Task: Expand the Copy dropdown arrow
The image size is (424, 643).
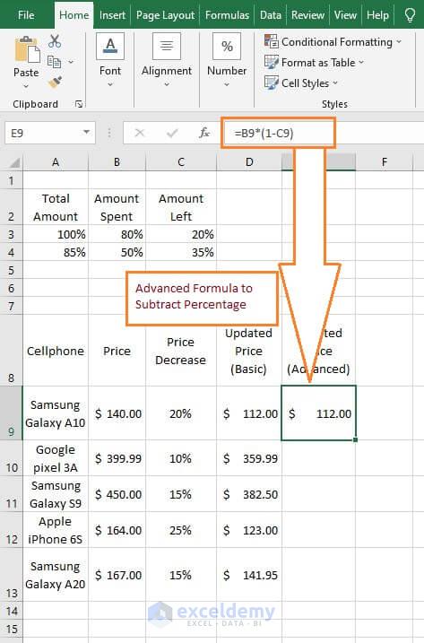Action: pyautogui.click(x=71, y=62)
